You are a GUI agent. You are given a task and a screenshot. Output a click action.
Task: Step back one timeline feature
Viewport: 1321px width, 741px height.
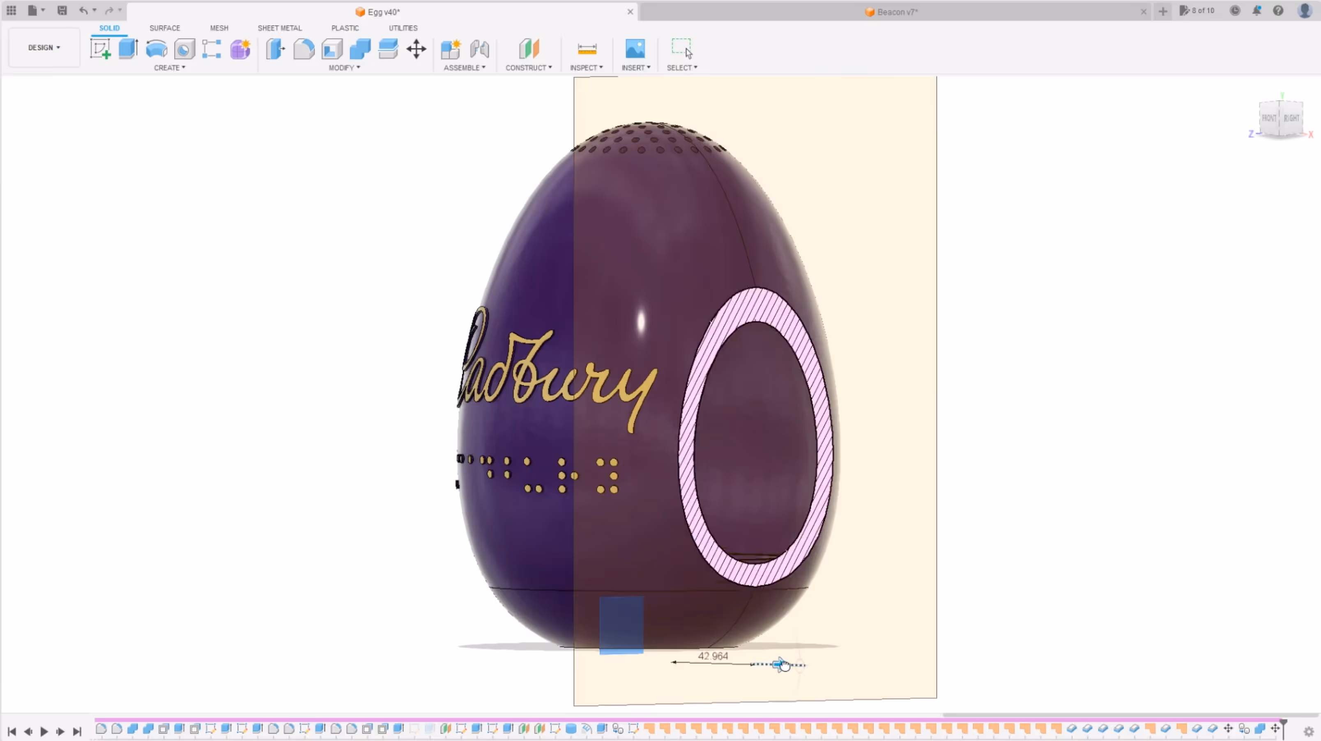coord(28,731)
